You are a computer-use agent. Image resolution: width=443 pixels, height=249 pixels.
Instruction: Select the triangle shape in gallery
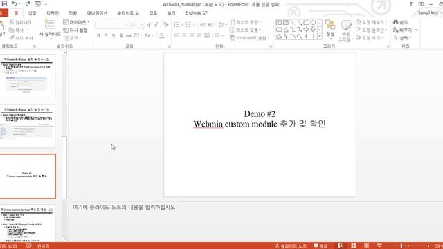[x=286, y=29]
